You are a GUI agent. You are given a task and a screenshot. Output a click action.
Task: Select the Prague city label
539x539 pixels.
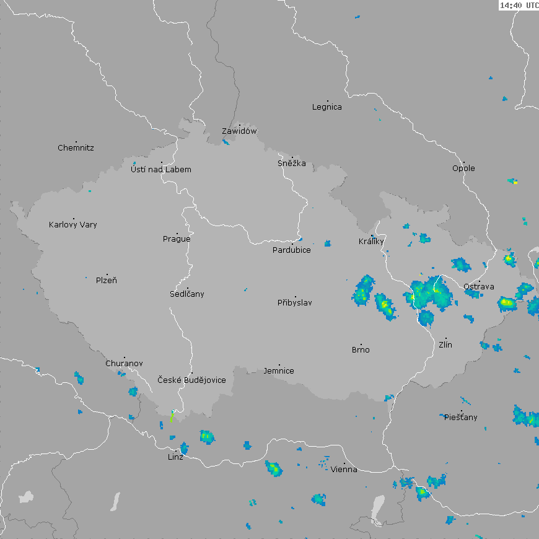point(177,239)
